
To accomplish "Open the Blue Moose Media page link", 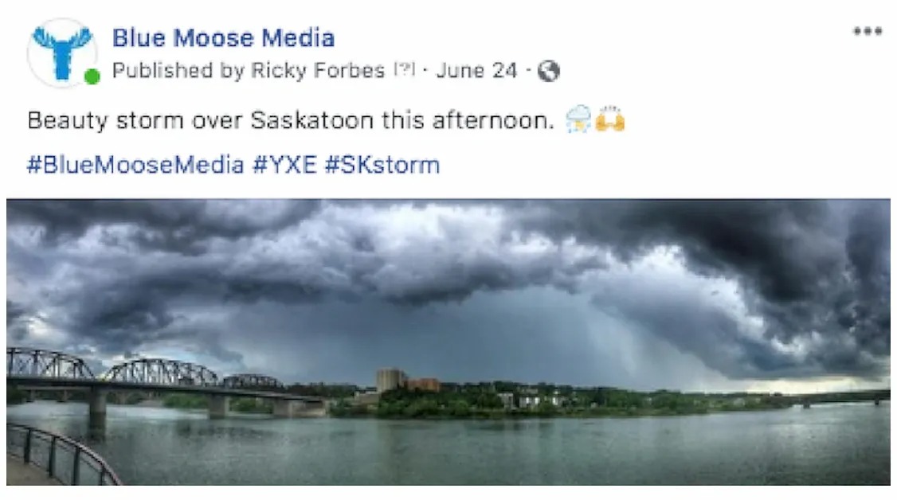I will tap(223, 37).
